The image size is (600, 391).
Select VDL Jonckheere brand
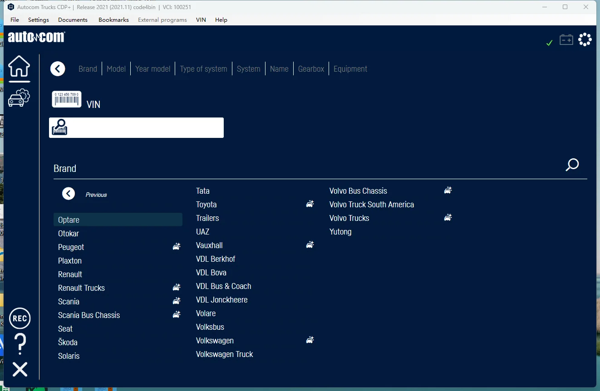[x=222, y=300]
